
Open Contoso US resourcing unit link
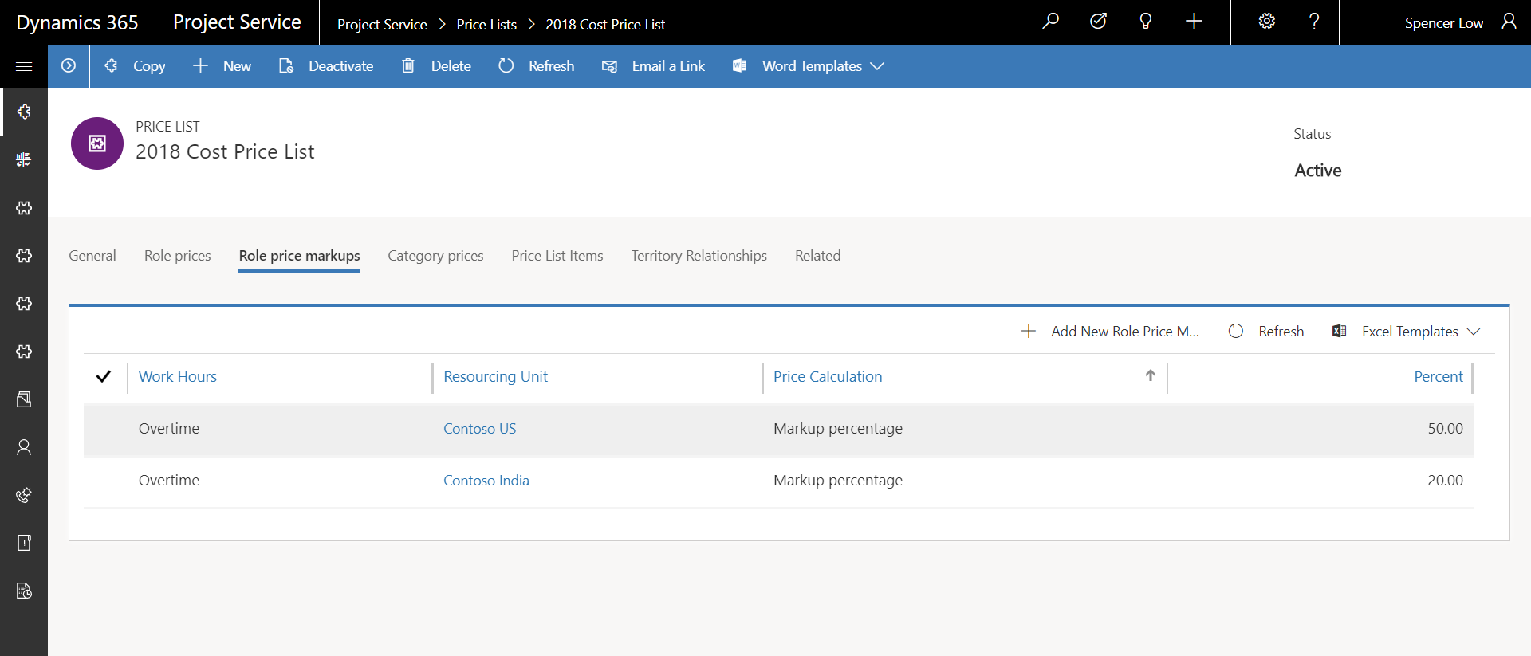pyautogui.click(x=479, y=428)
